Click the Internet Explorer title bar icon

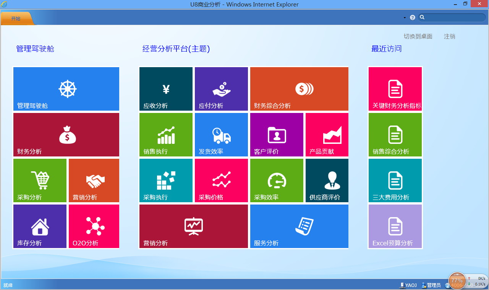pyautogui.click(x=4, y=4)
